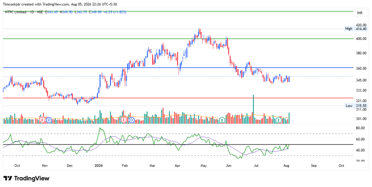The height and width of the screenshot is (187, 372).
Task: Click the 400.00 price axis label
Action: click(x=361, y=39)
